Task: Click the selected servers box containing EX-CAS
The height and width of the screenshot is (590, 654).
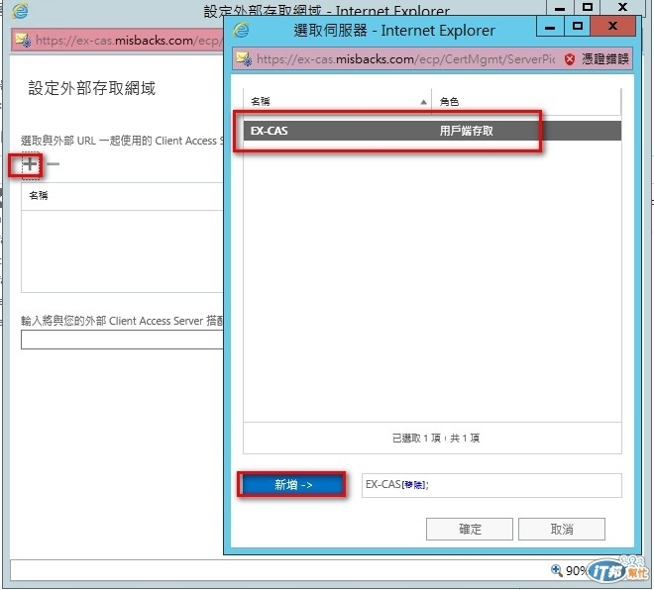Action: [491, 485]
